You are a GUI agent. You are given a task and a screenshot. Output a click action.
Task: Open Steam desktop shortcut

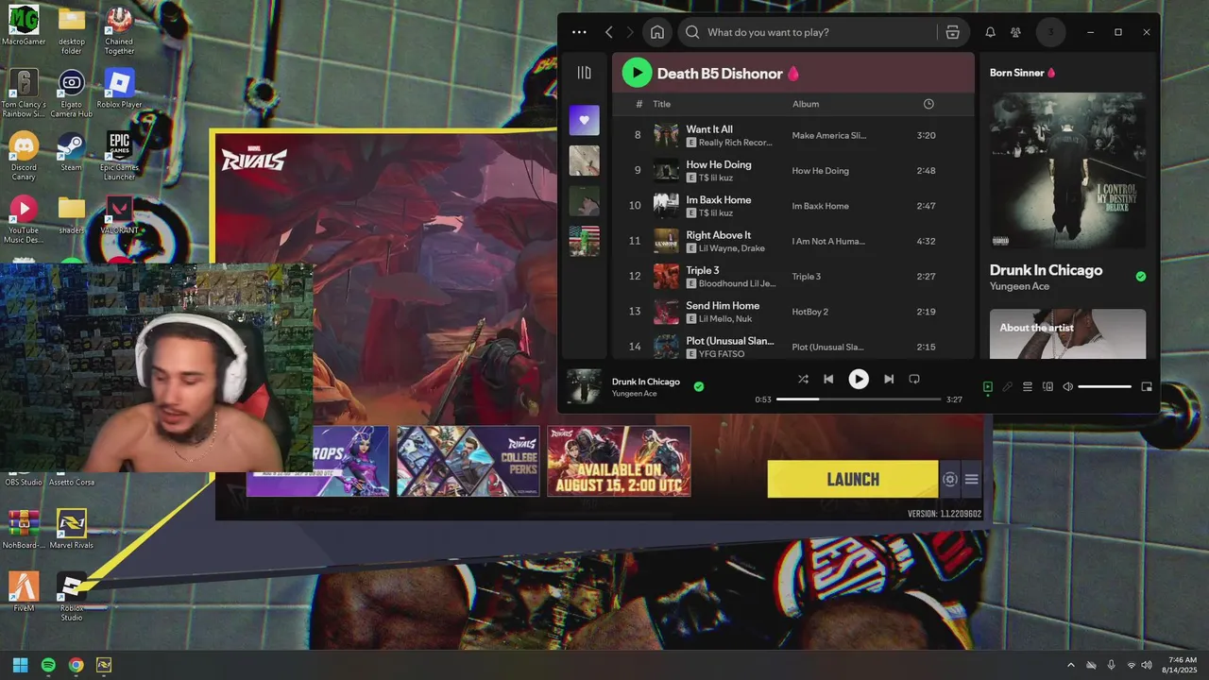(72, 151)
